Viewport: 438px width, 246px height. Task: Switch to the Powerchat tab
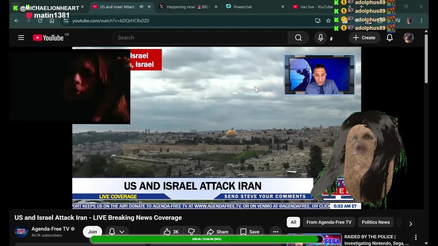[x=243, y=6]
